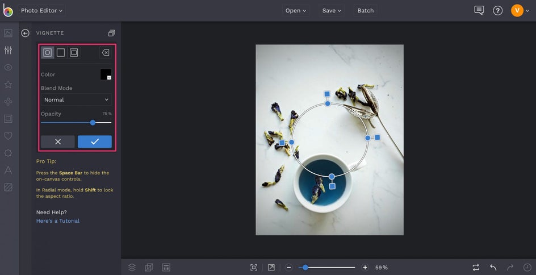Image resolution: width=536 pixels, height=275 pixels.
Task: Open the vignette Color swatch
Action: [106, 74]
